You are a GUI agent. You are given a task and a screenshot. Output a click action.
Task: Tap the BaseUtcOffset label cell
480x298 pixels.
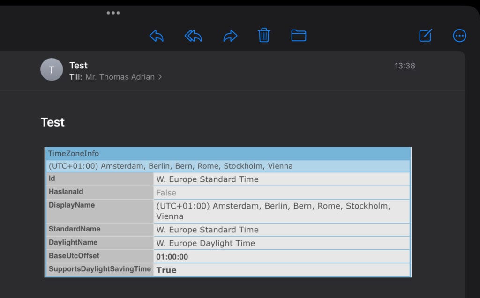tap(99, 256)
